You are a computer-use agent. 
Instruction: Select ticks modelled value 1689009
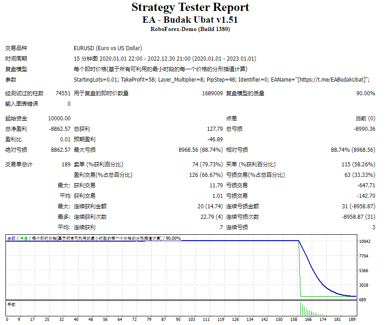click(212, 93)
